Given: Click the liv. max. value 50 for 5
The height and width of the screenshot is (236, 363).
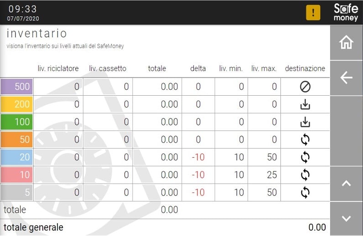Looking at the screenshot, I should (272, 193).
